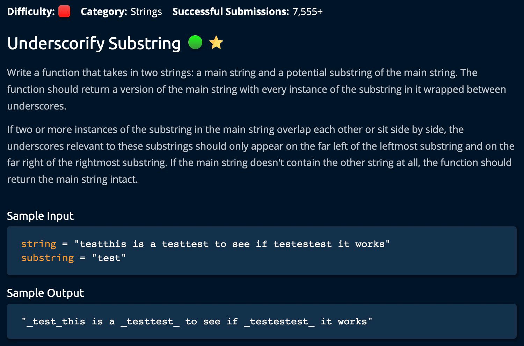The height and width of the screenshot is (346, 524).
Task: Click the orange 'string' variable name
Action: 38,244
